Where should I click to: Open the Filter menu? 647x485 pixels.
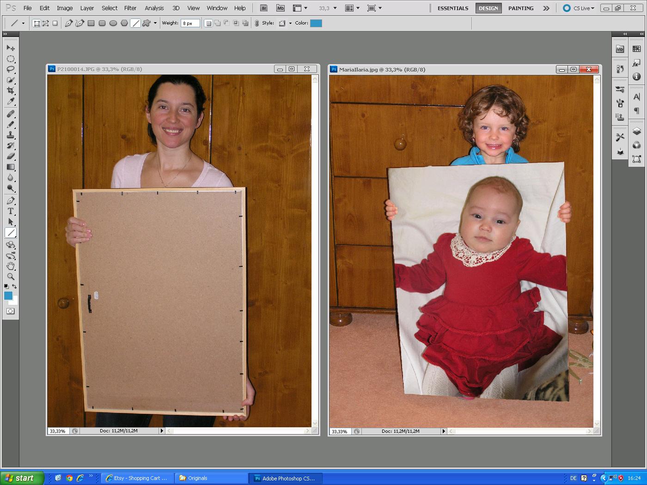pos(130,8)
